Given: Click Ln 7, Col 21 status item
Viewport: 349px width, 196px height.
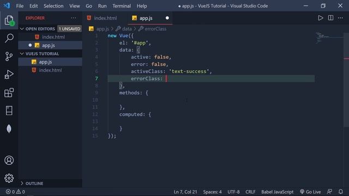Looking at the screenshot, I should 185,192.
